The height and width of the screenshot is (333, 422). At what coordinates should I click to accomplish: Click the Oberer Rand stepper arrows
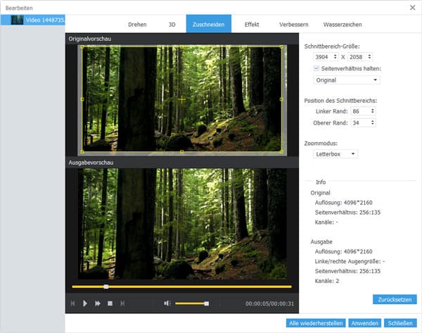373,122
